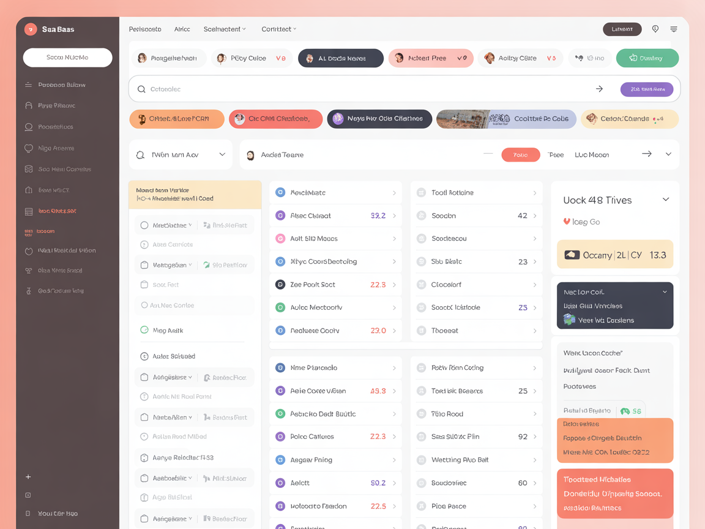Click the Nigo Avante chat icon
This screenshot has width=705, height=529.
click(29, 148)
